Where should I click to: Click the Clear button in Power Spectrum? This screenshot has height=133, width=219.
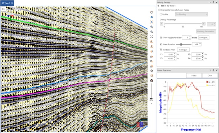tap(210, 76)
